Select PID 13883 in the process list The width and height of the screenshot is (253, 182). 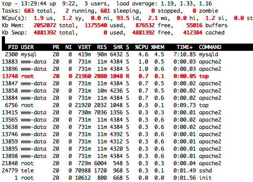tap(10, 62)
